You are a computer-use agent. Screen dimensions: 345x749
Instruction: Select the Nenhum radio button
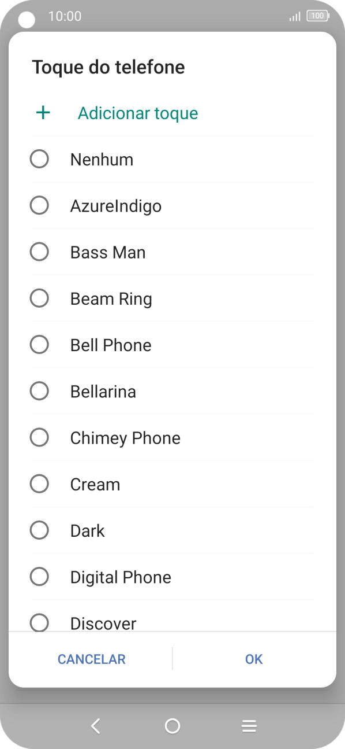click(x=39, y=158)
